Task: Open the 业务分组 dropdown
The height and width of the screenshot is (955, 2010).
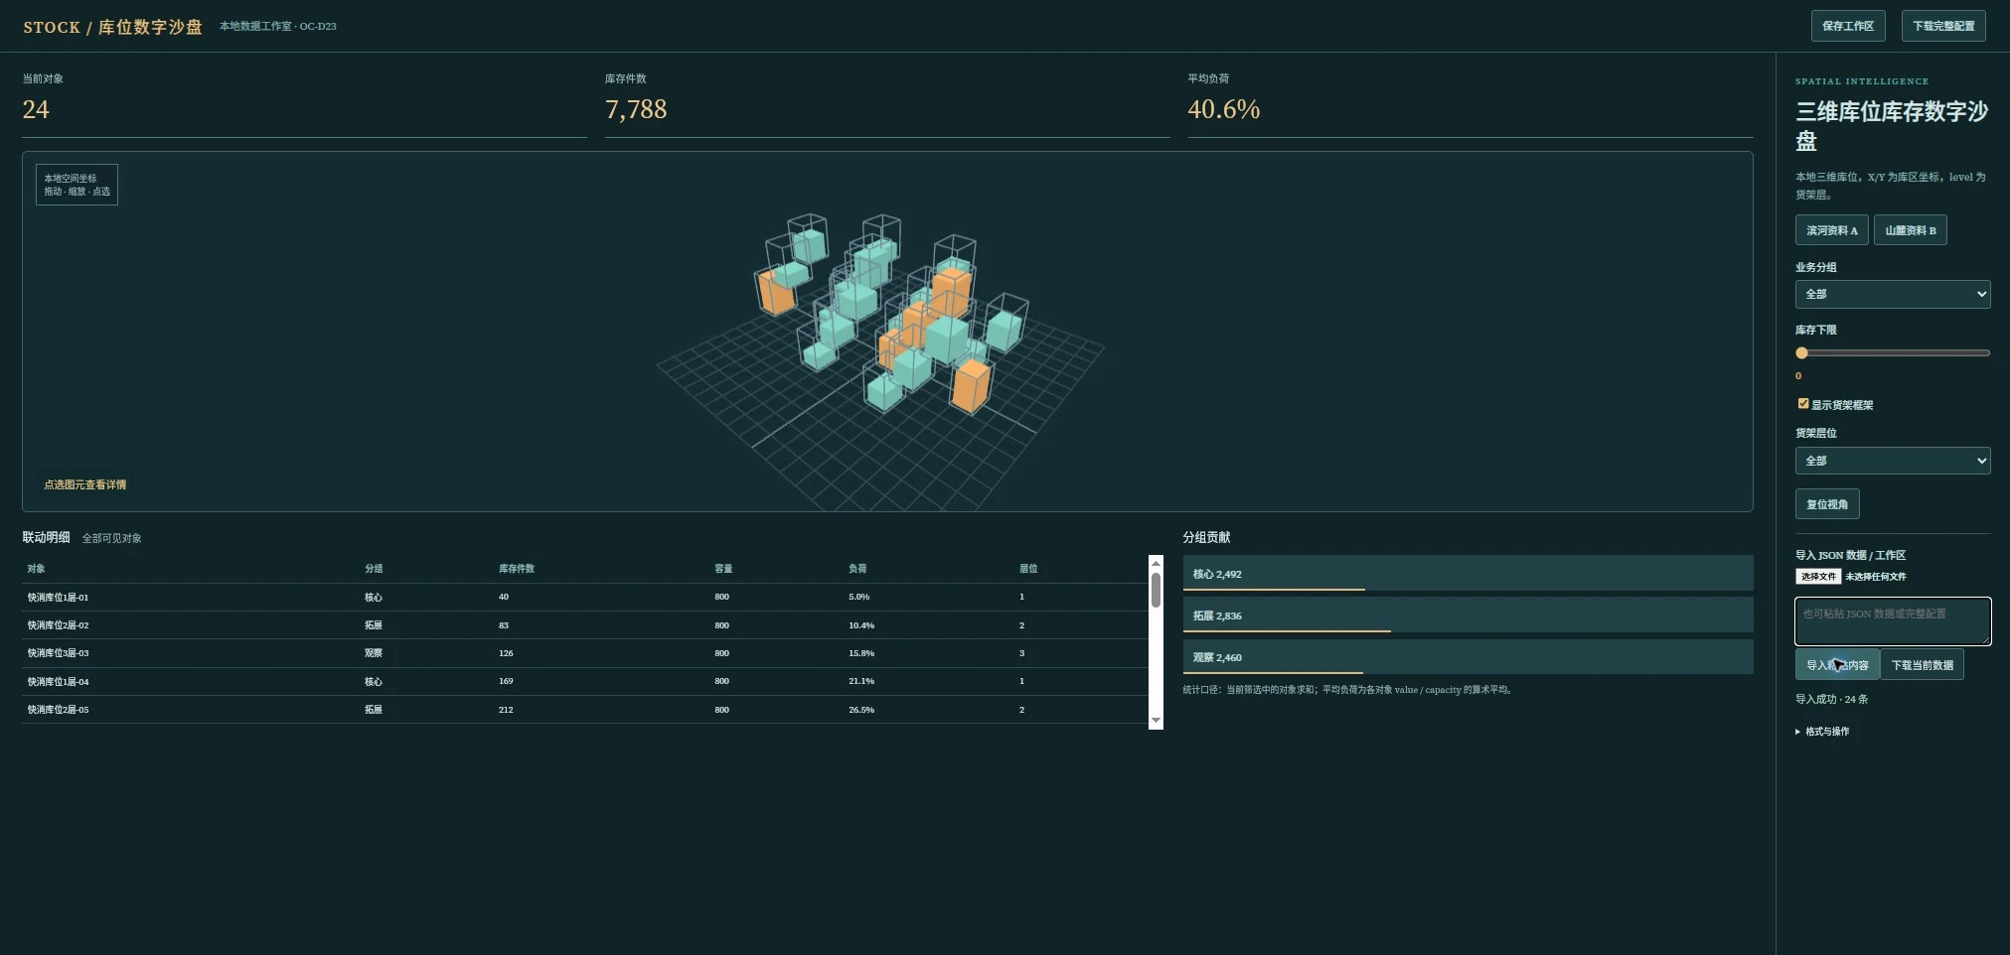Action: 1892,294
